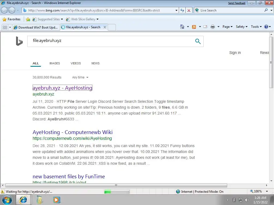The width and height of the screenshot is (274, 205).
Task: Open Windows Media Player taskbar icon
Action: pyautogui.click(x=56, y=200)
